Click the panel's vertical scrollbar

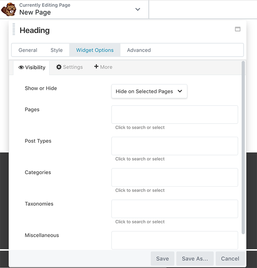click(243, 147)
